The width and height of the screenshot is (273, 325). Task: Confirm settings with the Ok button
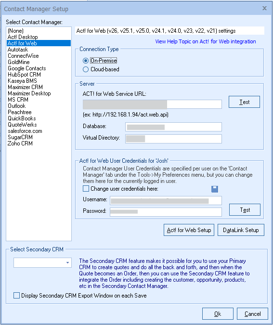[x=218, y=314]
